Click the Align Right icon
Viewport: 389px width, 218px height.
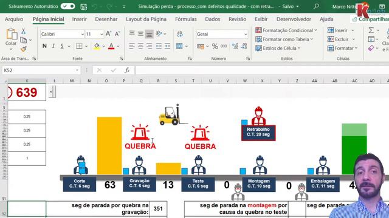pos(150,46)
